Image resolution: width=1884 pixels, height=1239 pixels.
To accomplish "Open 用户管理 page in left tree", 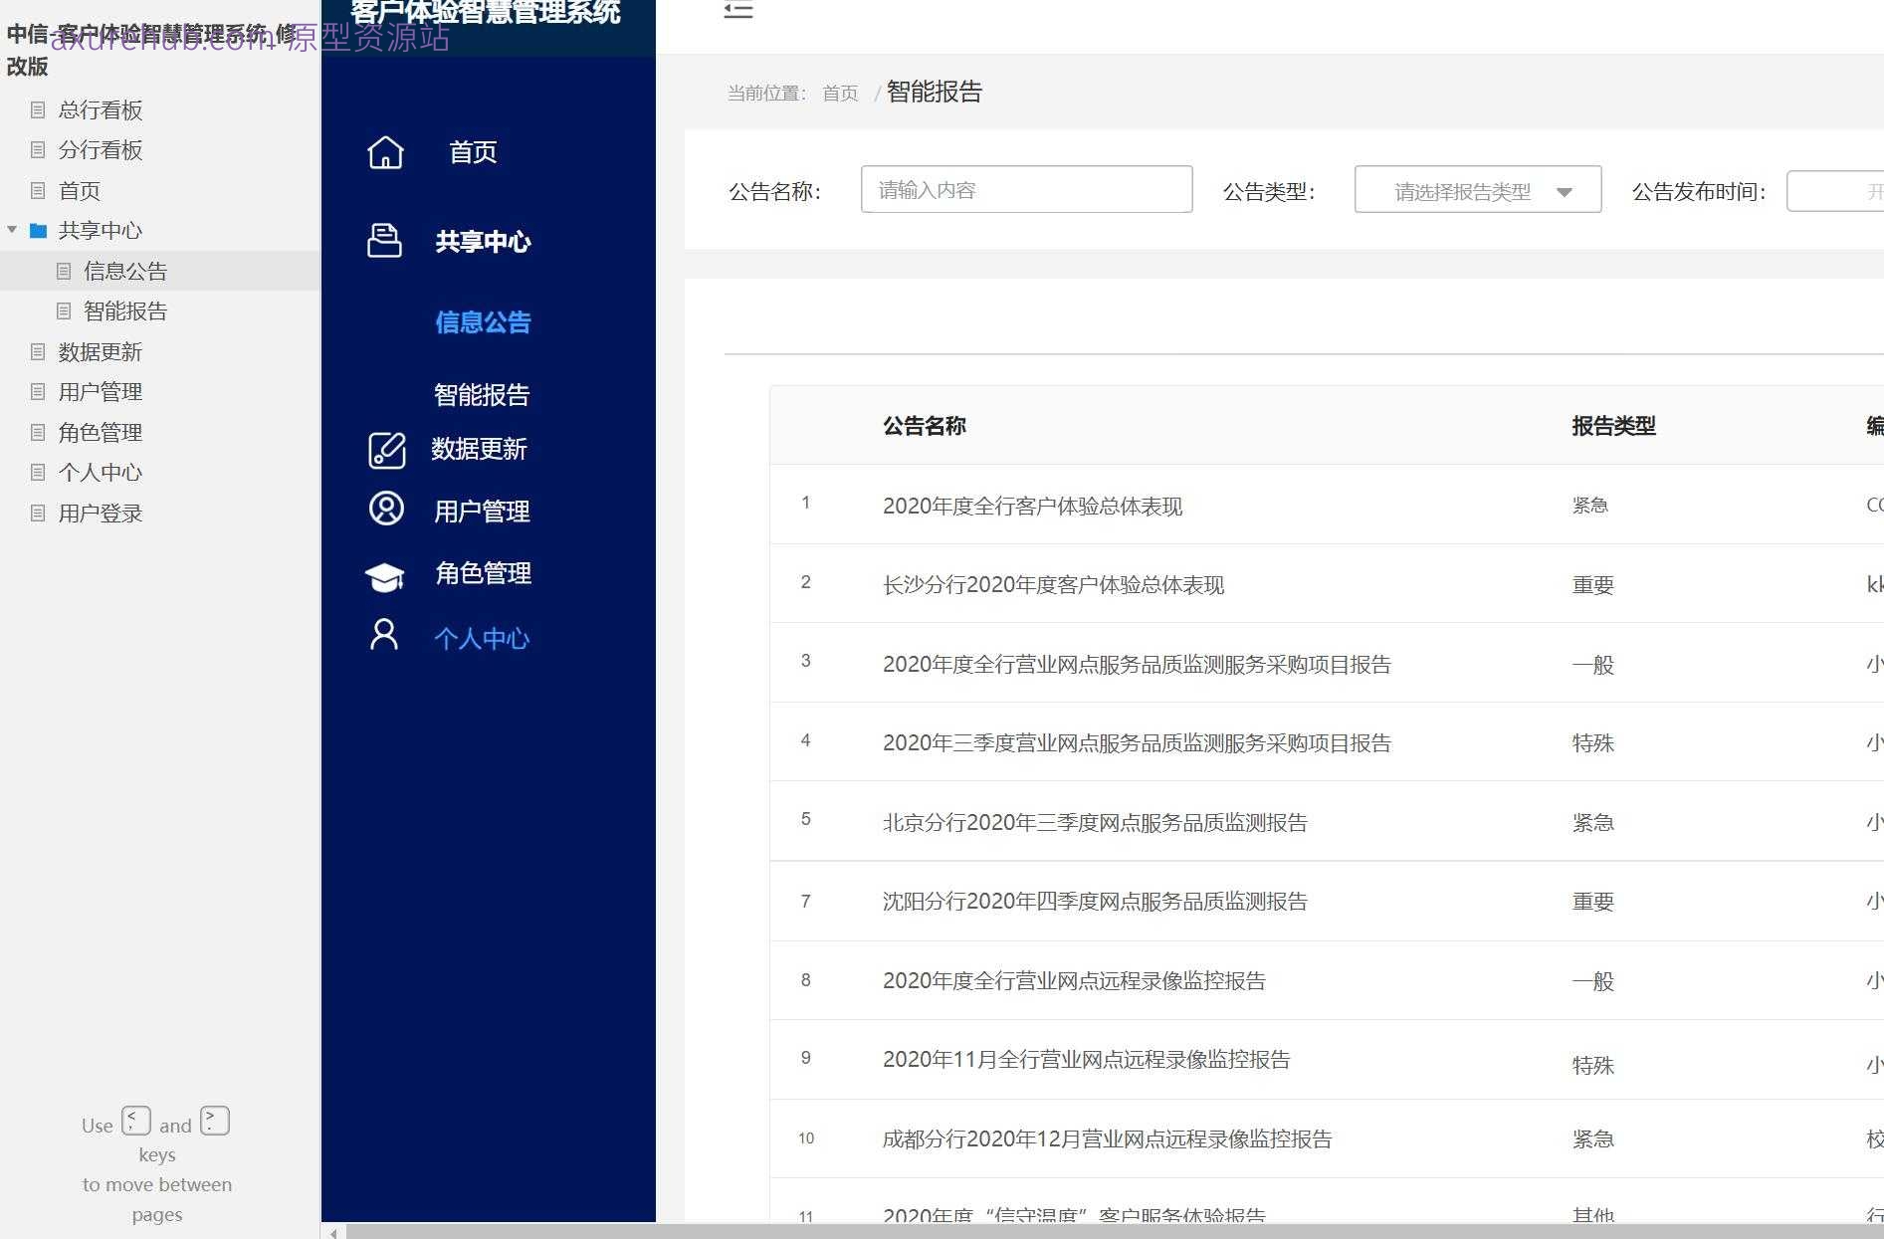I will (101, 392).
